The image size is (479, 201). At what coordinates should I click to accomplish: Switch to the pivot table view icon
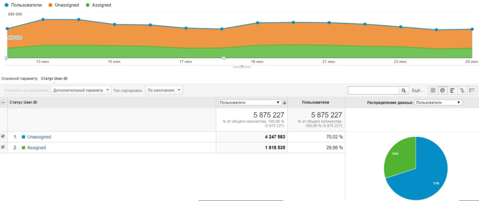(472, 90)
